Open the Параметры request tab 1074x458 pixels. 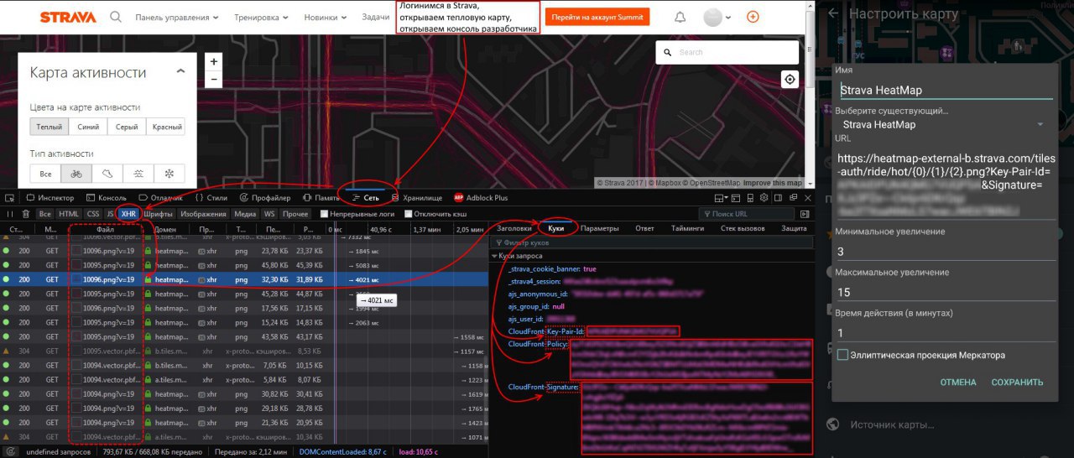[600, 228]
